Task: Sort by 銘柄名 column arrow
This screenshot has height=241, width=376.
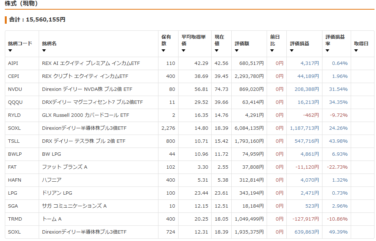Action: (44, 50)
